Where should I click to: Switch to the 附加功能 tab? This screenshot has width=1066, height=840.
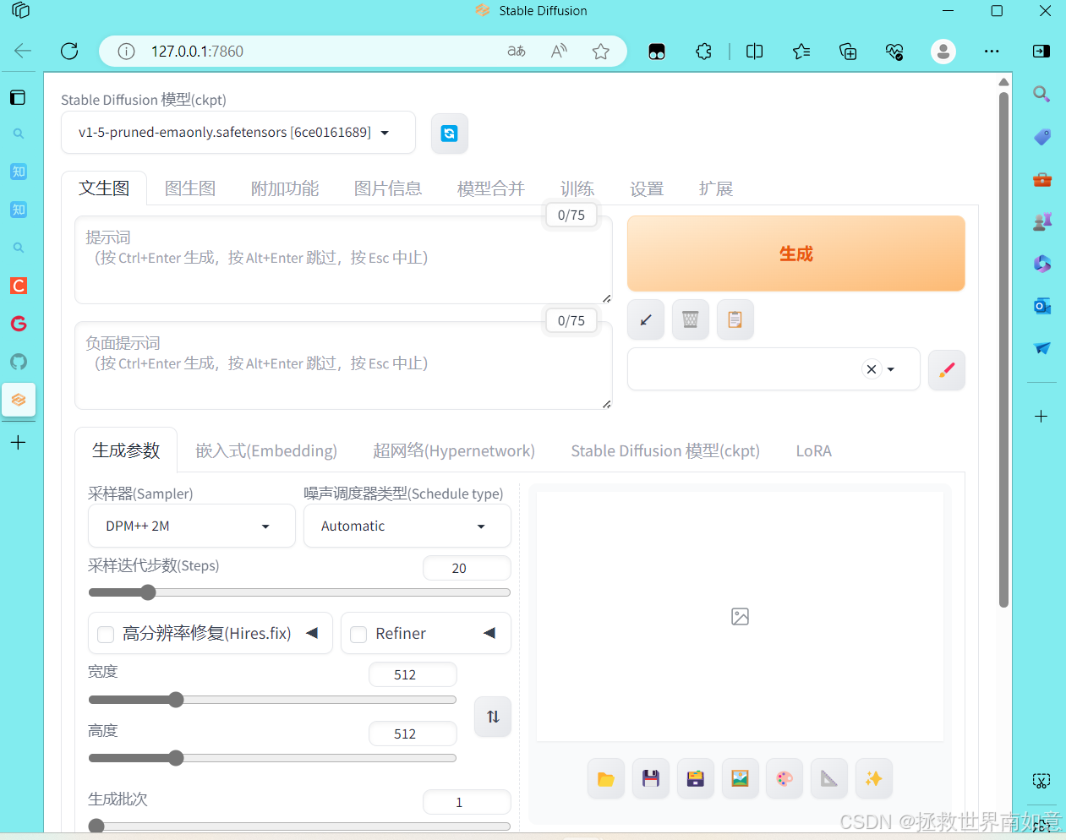pos(285,188)
